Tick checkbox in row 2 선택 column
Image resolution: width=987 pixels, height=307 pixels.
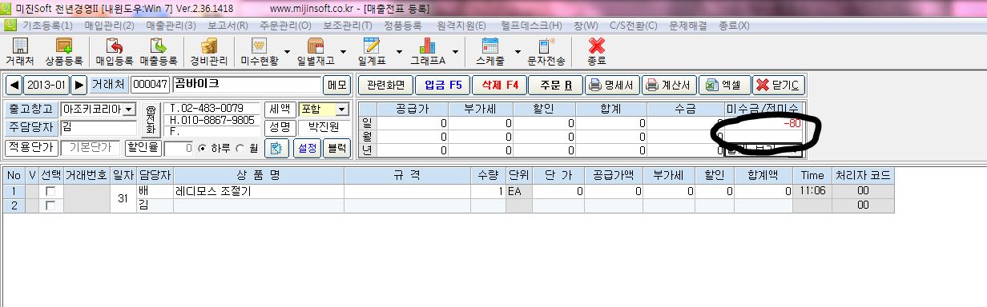[50, 205]
